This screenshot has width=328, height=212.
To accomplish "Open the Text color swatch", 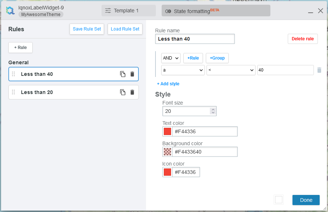I will (x=167, y=131).
